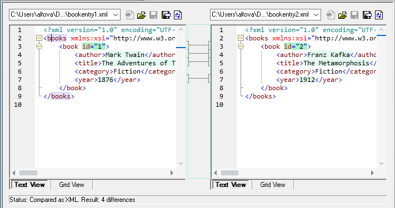The width and height of the screenshot is (395, 208).
Task: Switch to the left pane's Text View tab
Action: 30,185
